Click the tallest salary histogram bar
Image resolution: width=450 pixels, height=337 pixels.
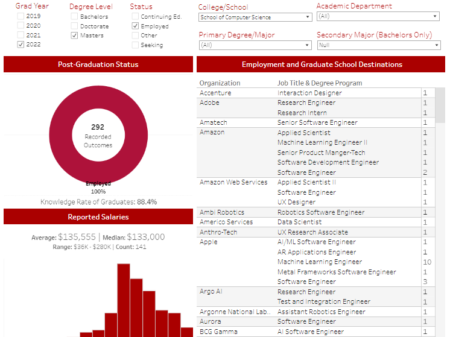[x=124, y=300]
